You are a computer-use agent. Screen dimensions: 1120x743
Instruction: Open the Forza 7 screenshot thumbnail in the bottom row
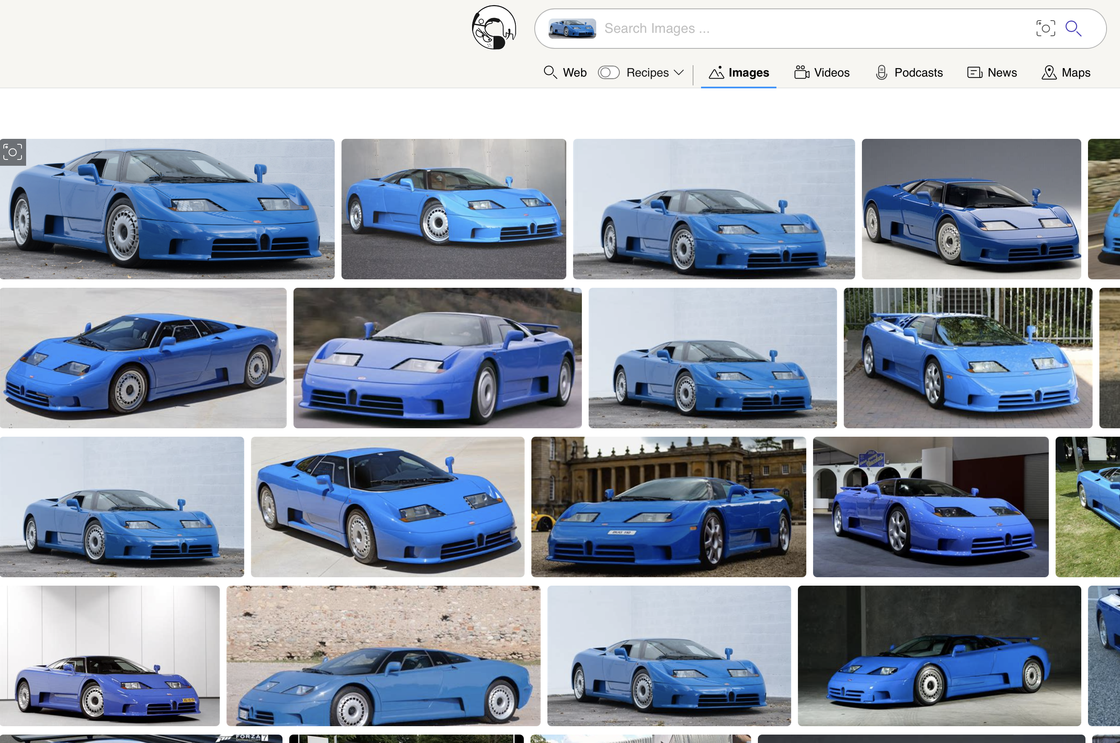141,739
